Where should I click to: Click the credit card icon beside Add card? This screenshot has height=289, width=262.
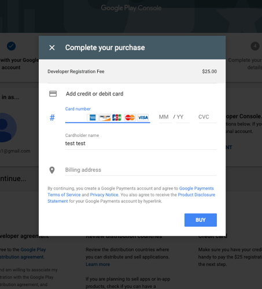coord(53,94)
